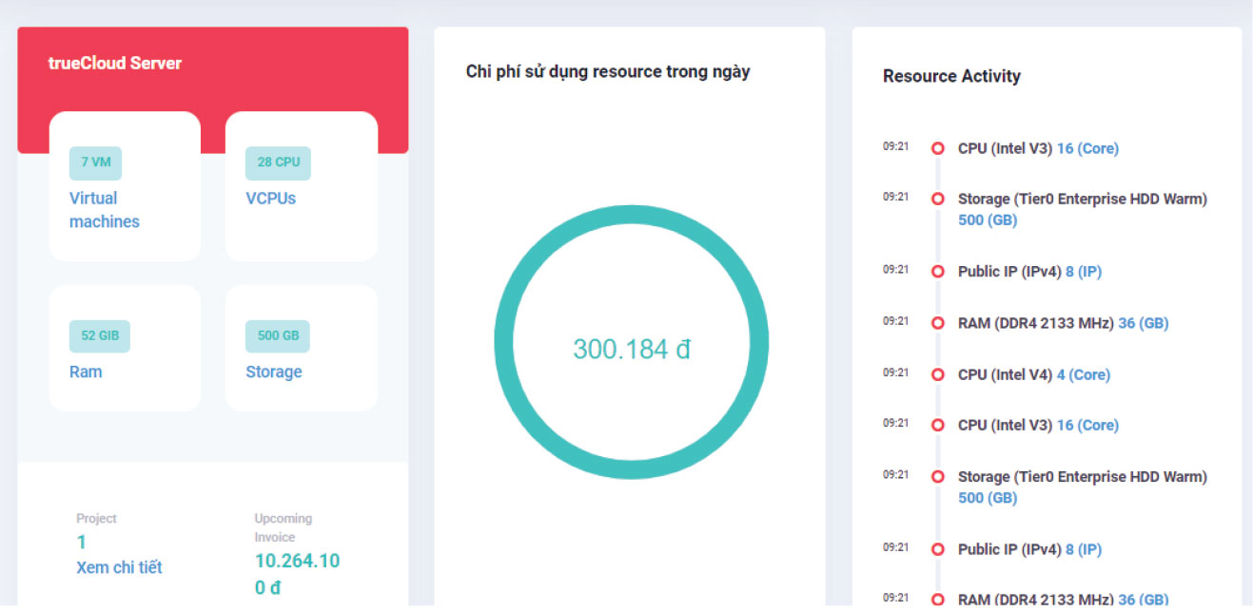
Task: Select the 7 VM badge
Action: 95,162
